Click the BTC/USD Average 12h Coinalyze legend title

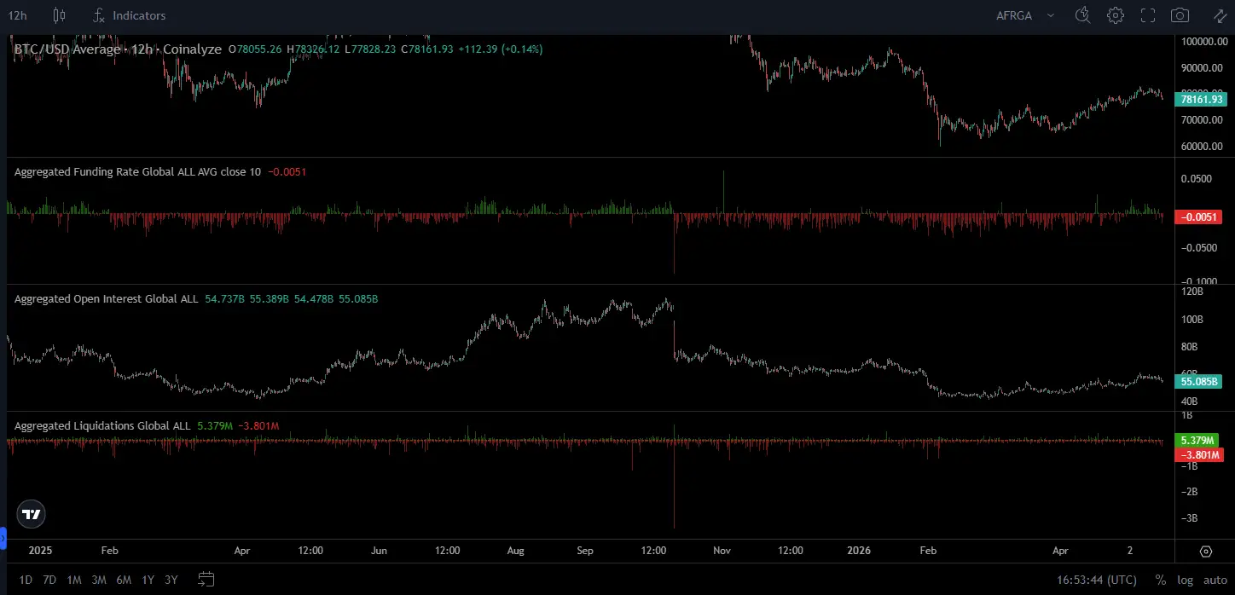pyautogui.click(x=119, y=49)
